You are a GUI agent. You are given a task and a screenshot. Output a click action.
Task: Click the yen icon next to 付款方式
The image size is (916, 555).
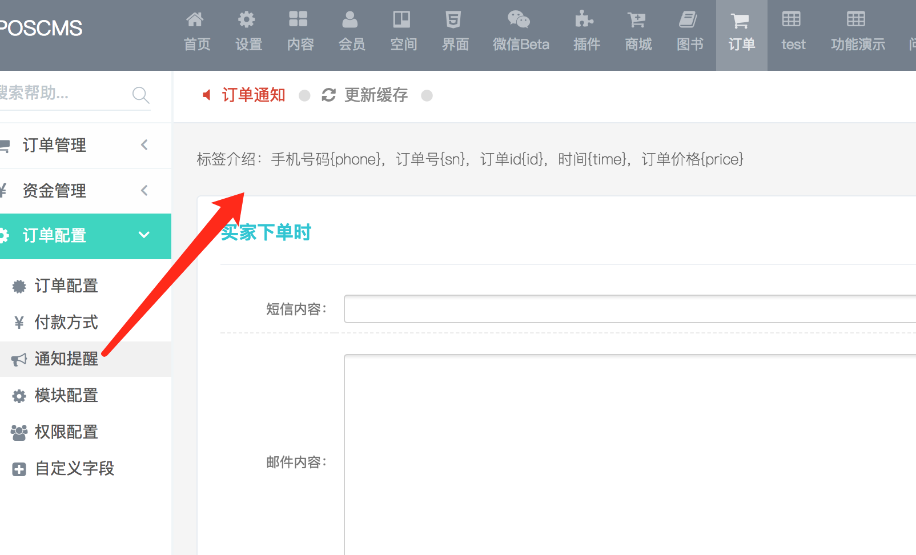(19, 323)
